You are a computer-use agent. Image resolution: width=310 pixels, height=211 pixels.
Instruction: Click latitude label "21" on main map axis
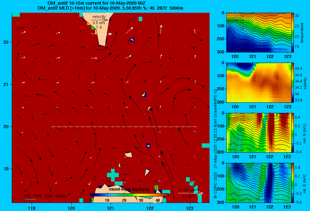6,84
